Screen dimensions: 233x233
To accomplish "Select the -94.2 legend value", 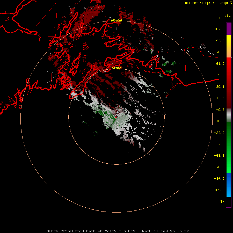I will 219,178.
